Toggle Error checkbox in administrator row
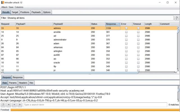Viewport: 180px width, 112px height. [126, 39]
